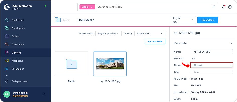Click the Dashboard icon in sidebar
The width and height of the screenshot is (237, 102).
point(7,20)
